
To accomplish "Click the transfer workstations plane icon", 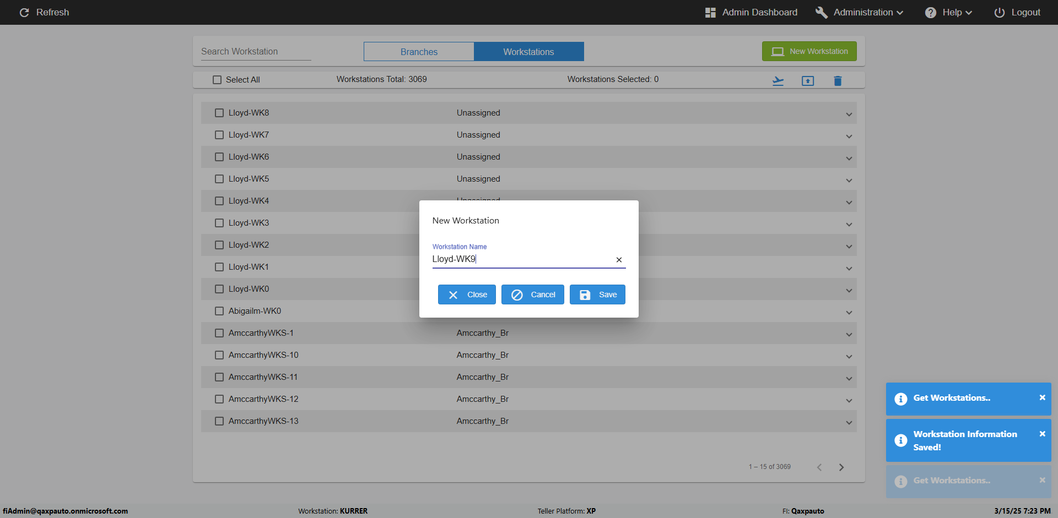I will click(778, 81).
